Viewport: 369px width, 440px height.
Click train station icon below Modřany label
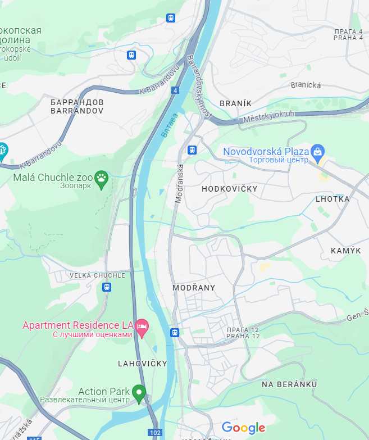tap(175, 333)
